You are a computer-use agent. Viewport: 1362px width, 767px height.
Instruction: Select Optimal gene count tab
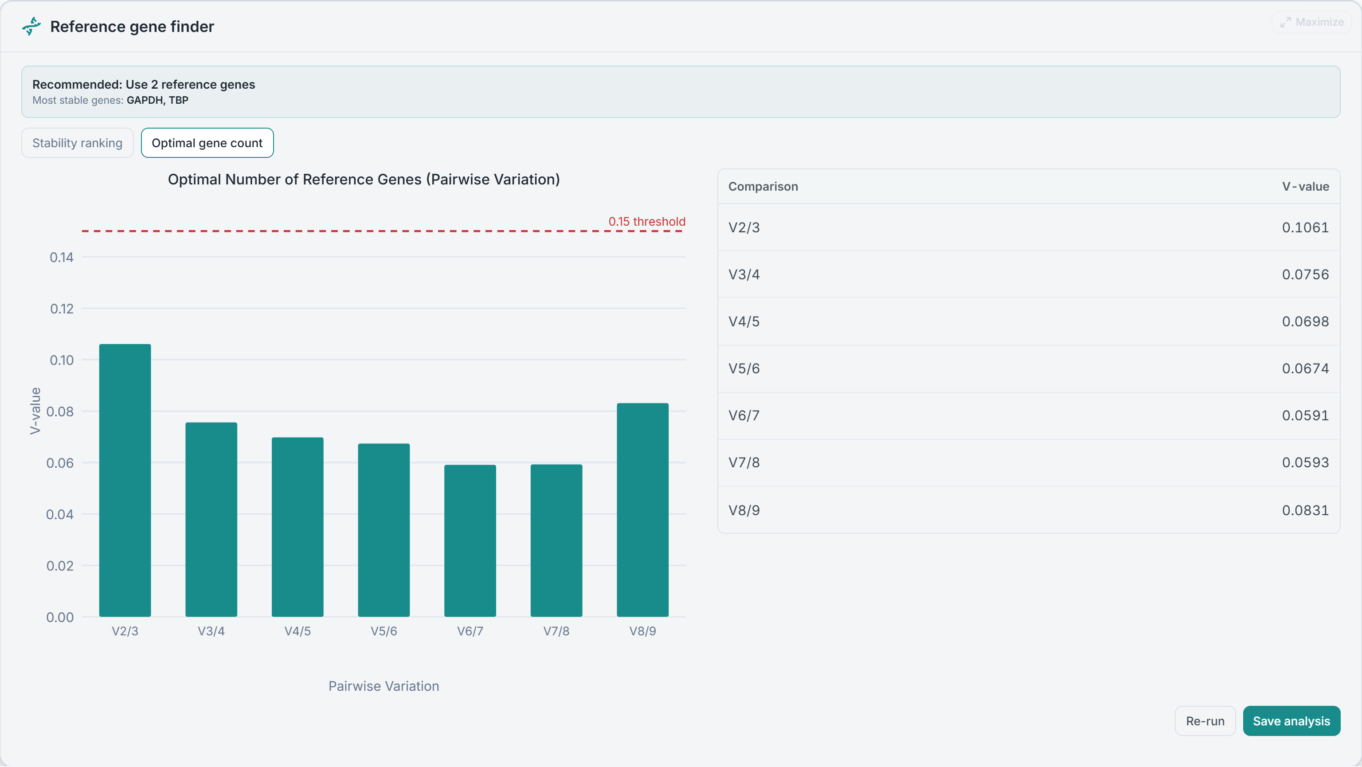coord(207,143)
